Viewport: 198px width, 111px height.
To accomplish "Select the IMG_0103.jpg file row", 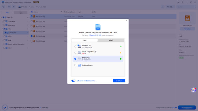I will click(103, 31).
